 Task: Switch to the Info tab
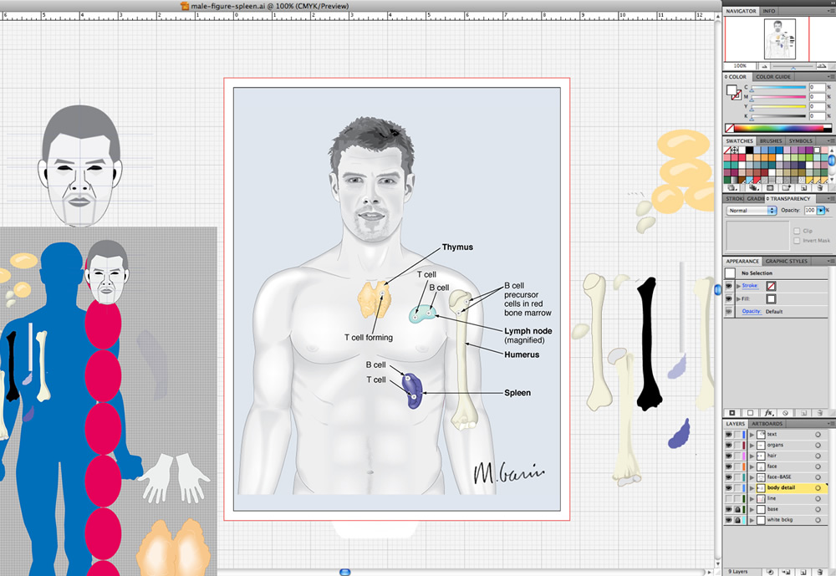pyautogui.click(x=769, y=11)
